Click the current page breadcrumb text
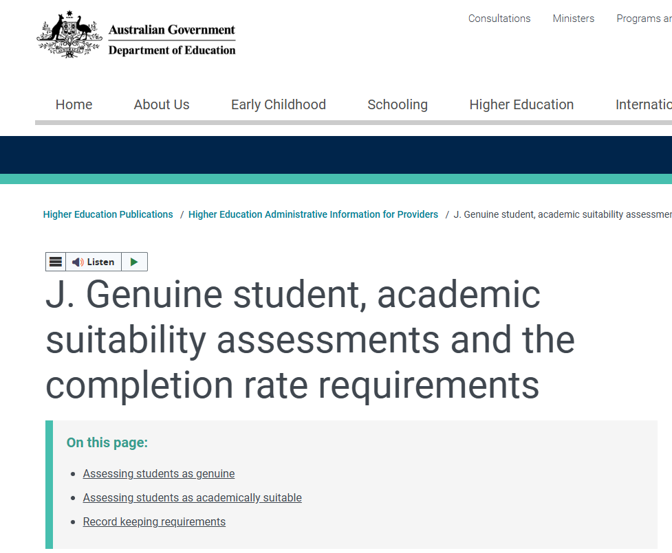672x553 pixels. [562, 214]
